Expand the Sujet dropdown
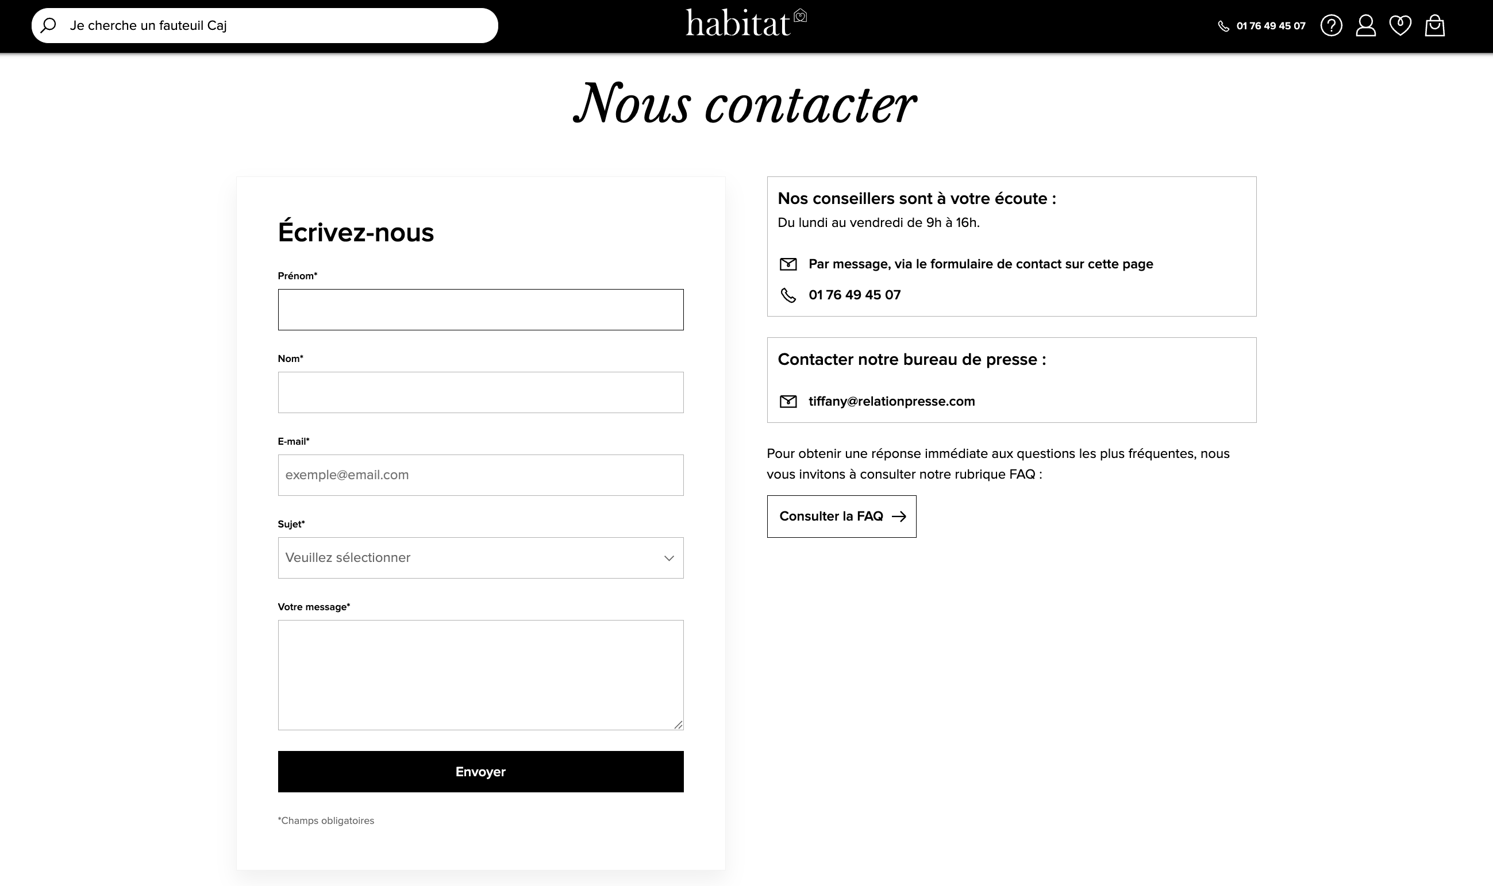This screenshot has height=886, width=1493. pos(480,558)
